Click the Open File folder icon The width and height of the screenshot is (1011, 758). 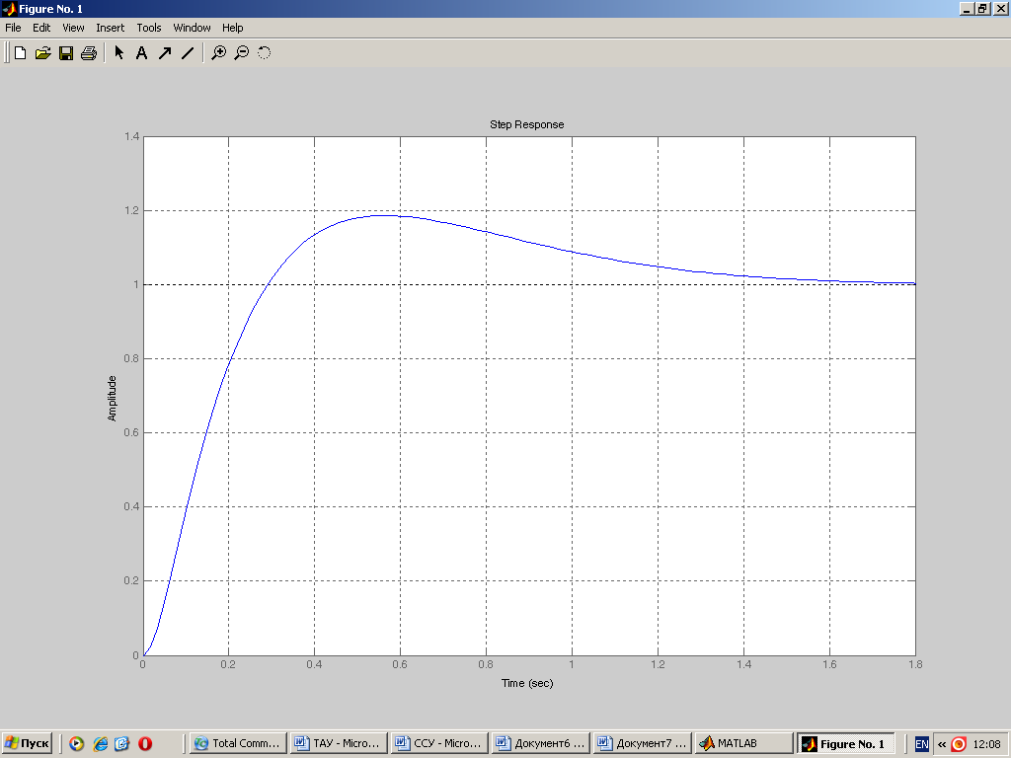pyautogui.click(x=42, y=53)
